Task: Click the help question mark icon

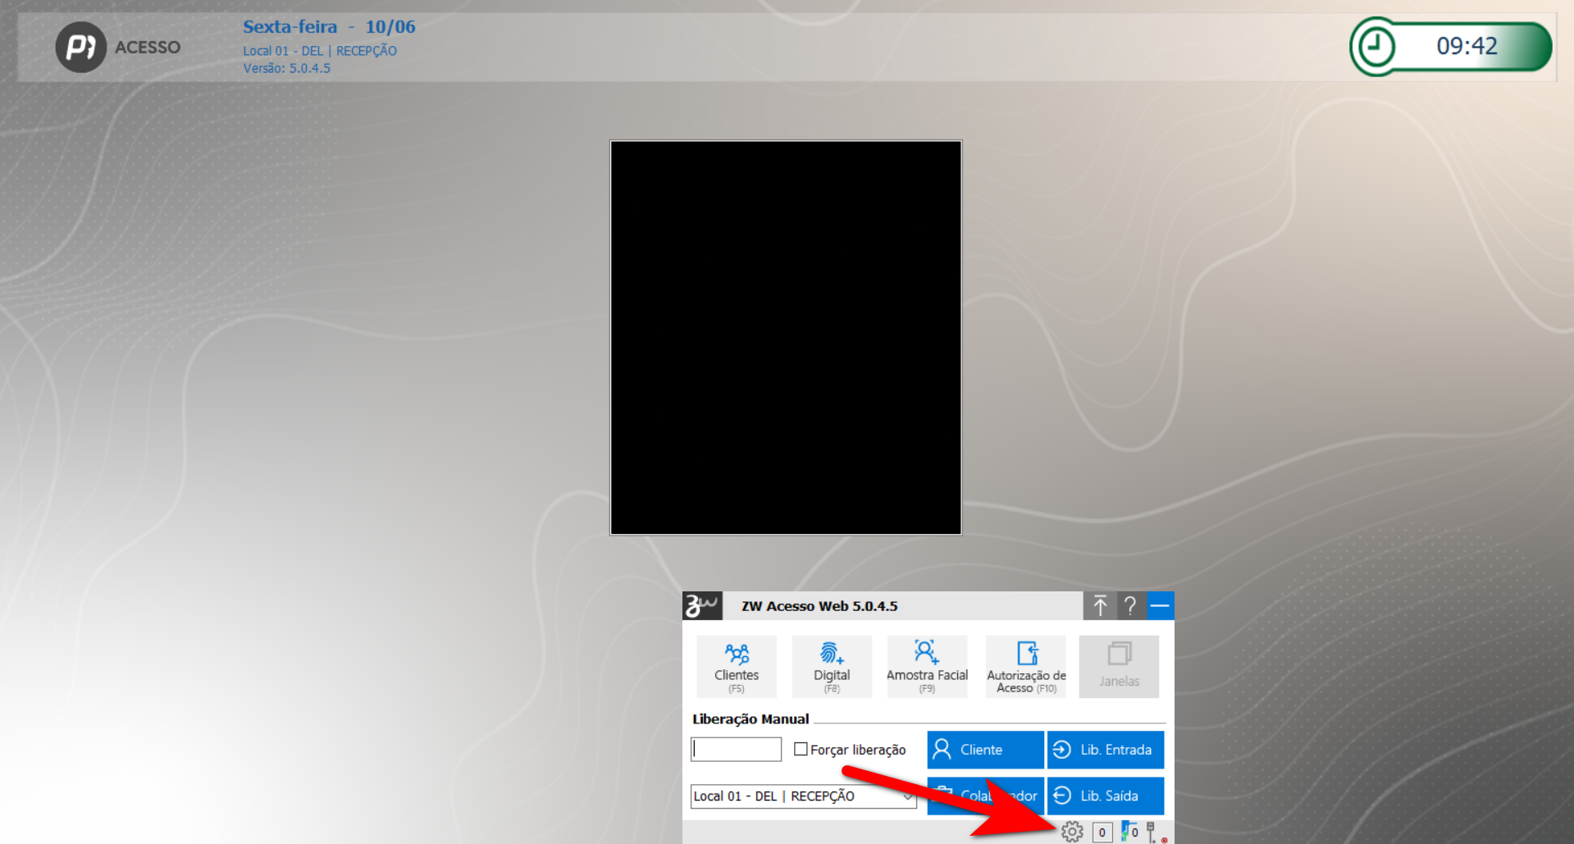Action: coord(1130,606)
